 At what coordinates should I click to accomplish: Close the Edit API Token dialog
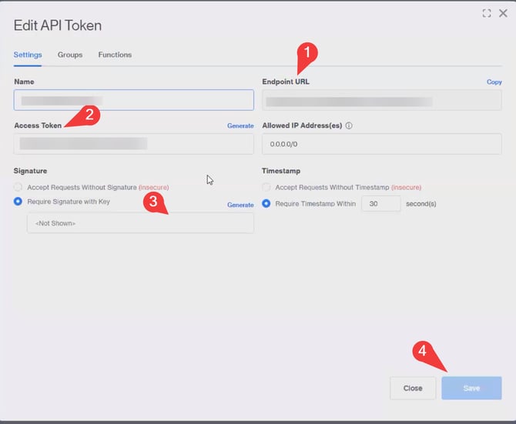coord(503,13)
